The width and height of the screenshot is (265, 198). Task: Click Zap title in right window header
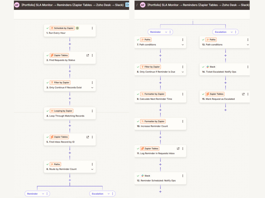[x=198, y=5]
